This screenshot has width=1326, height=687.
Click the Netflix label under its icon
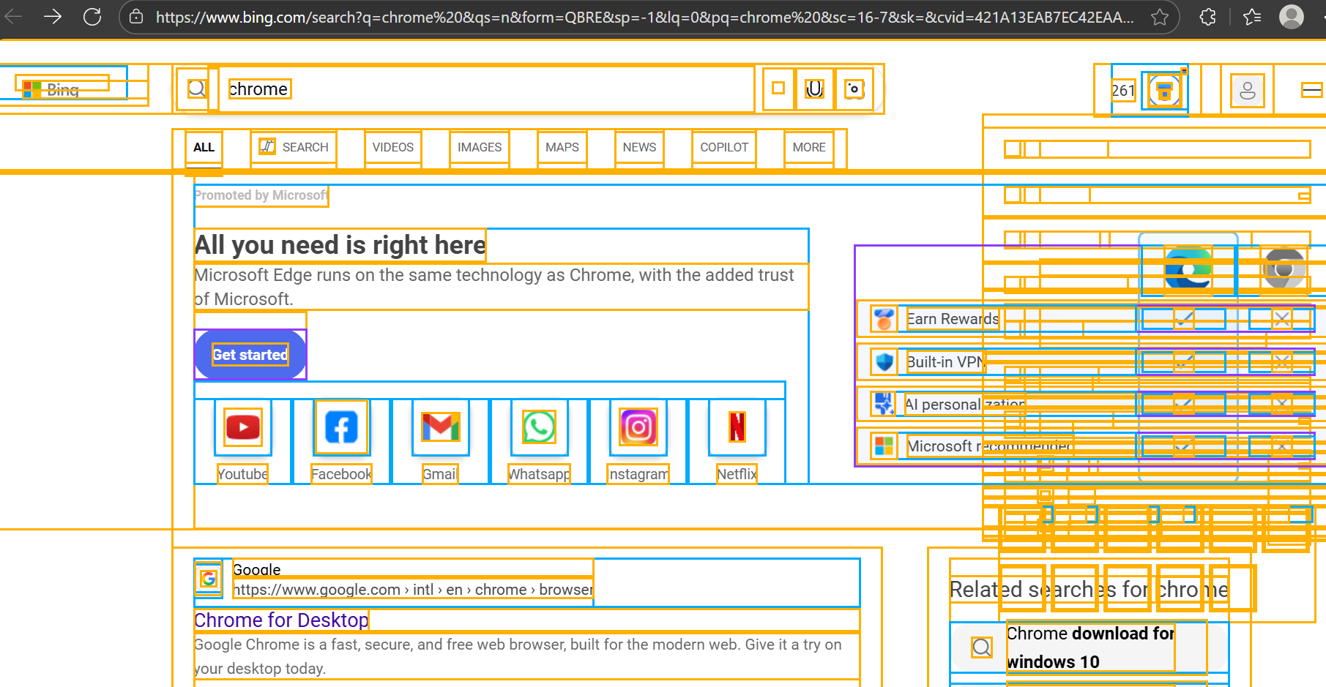(x=737, y=474)
